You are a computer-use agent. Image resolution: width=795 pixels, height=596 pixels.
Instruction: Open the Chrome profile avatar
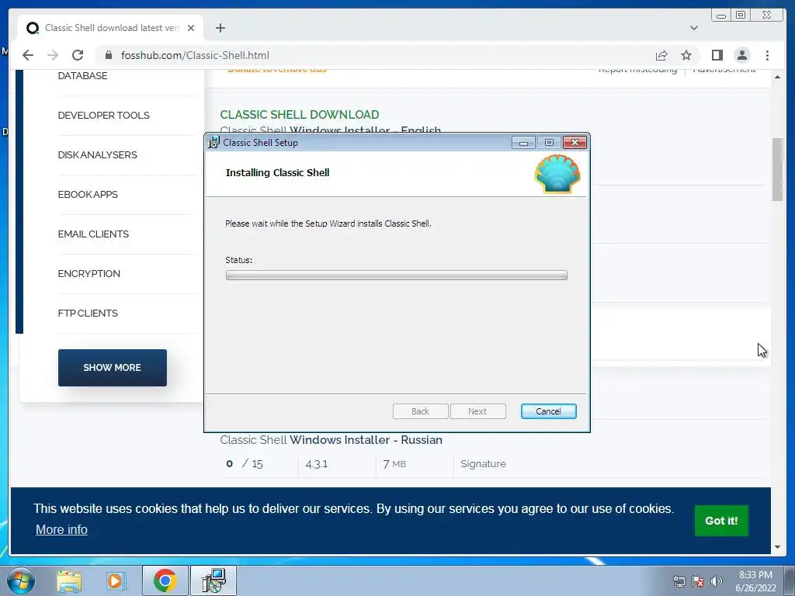741,55
